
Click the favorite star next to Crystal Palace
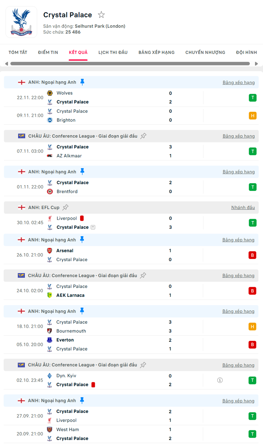(101, 15)
